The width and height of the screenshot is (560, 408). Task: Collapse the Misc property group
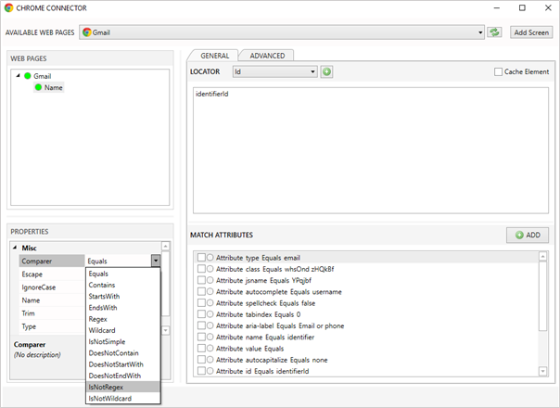coord(15,248)
